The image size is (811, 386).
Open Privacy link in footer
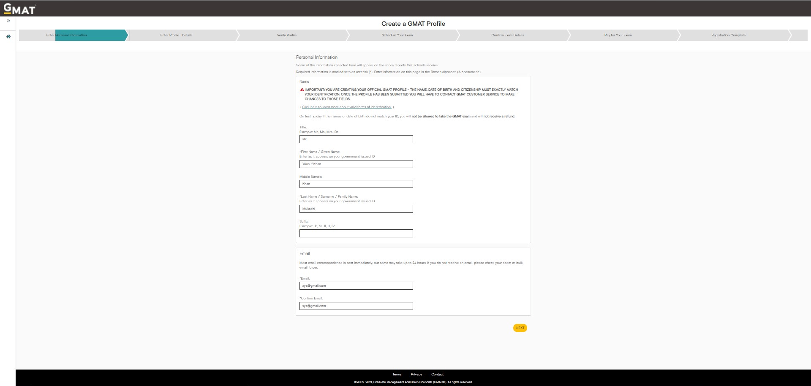pos(416,374)
